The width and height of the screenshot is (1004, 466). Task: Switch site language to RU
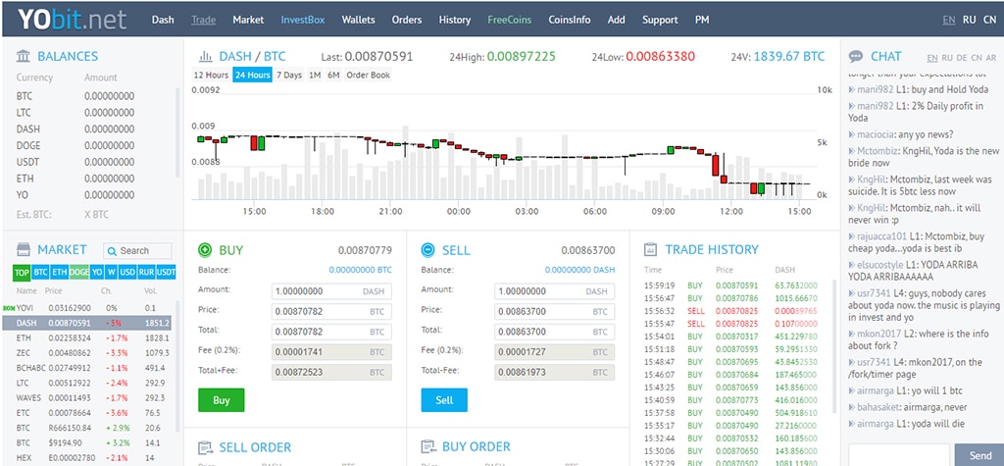pos(970,20)
